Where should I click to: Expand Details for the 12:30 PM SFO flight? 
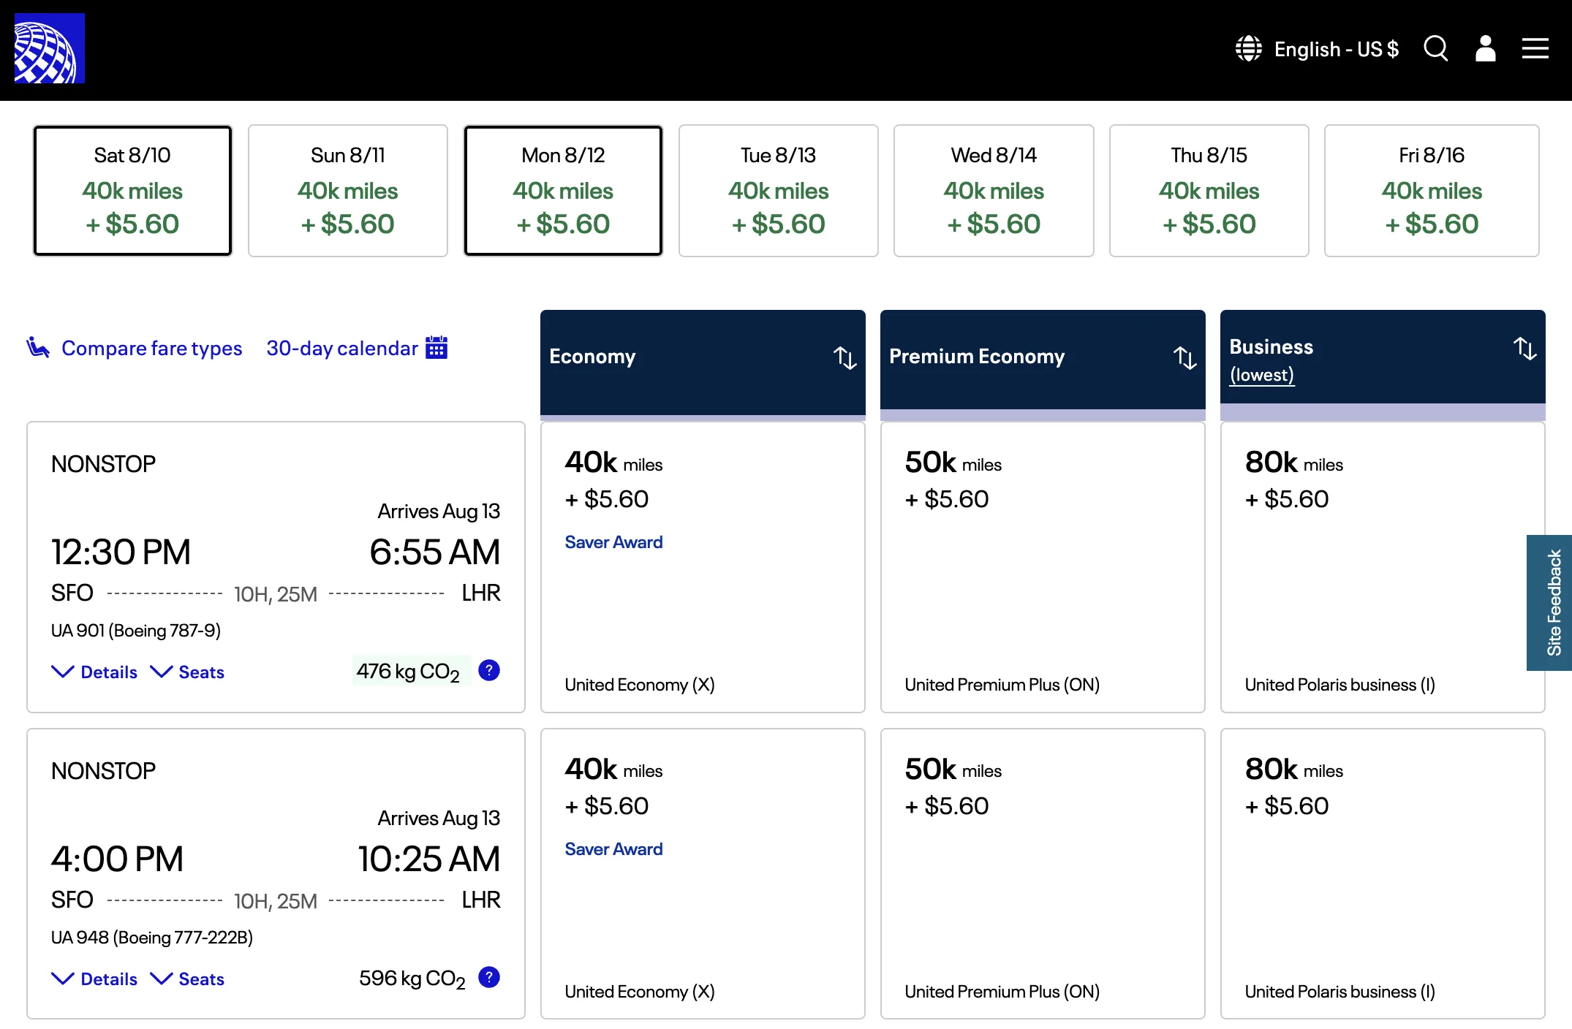(x=97, y=671)
